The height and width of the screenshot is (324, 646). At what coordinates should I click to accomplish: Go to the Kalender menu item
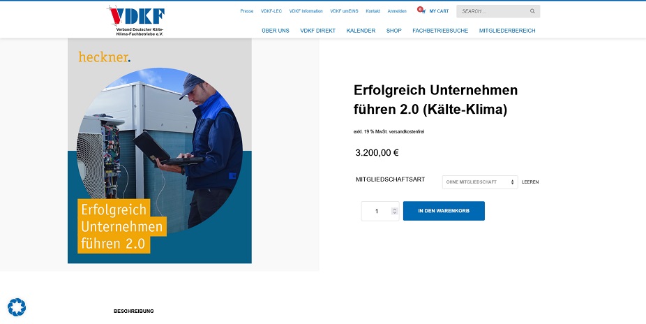(x=361, y=31)
